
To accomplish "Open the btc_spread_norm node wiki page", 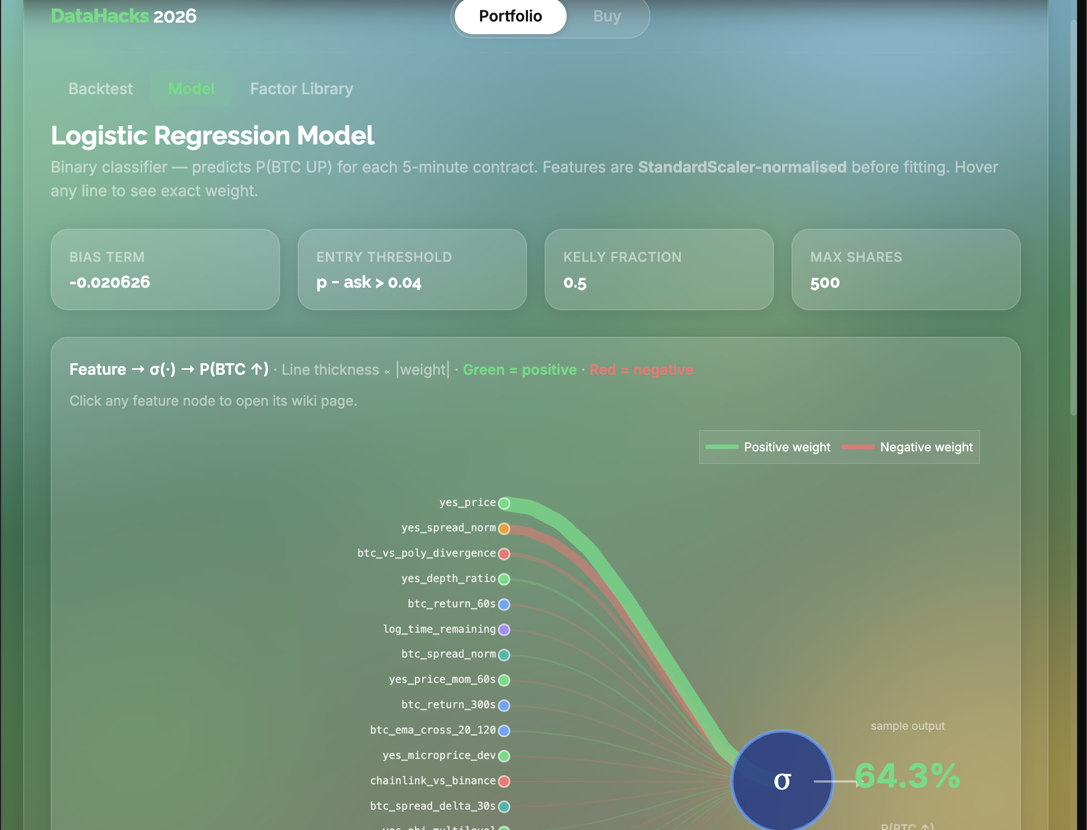I will click(504, 655).
